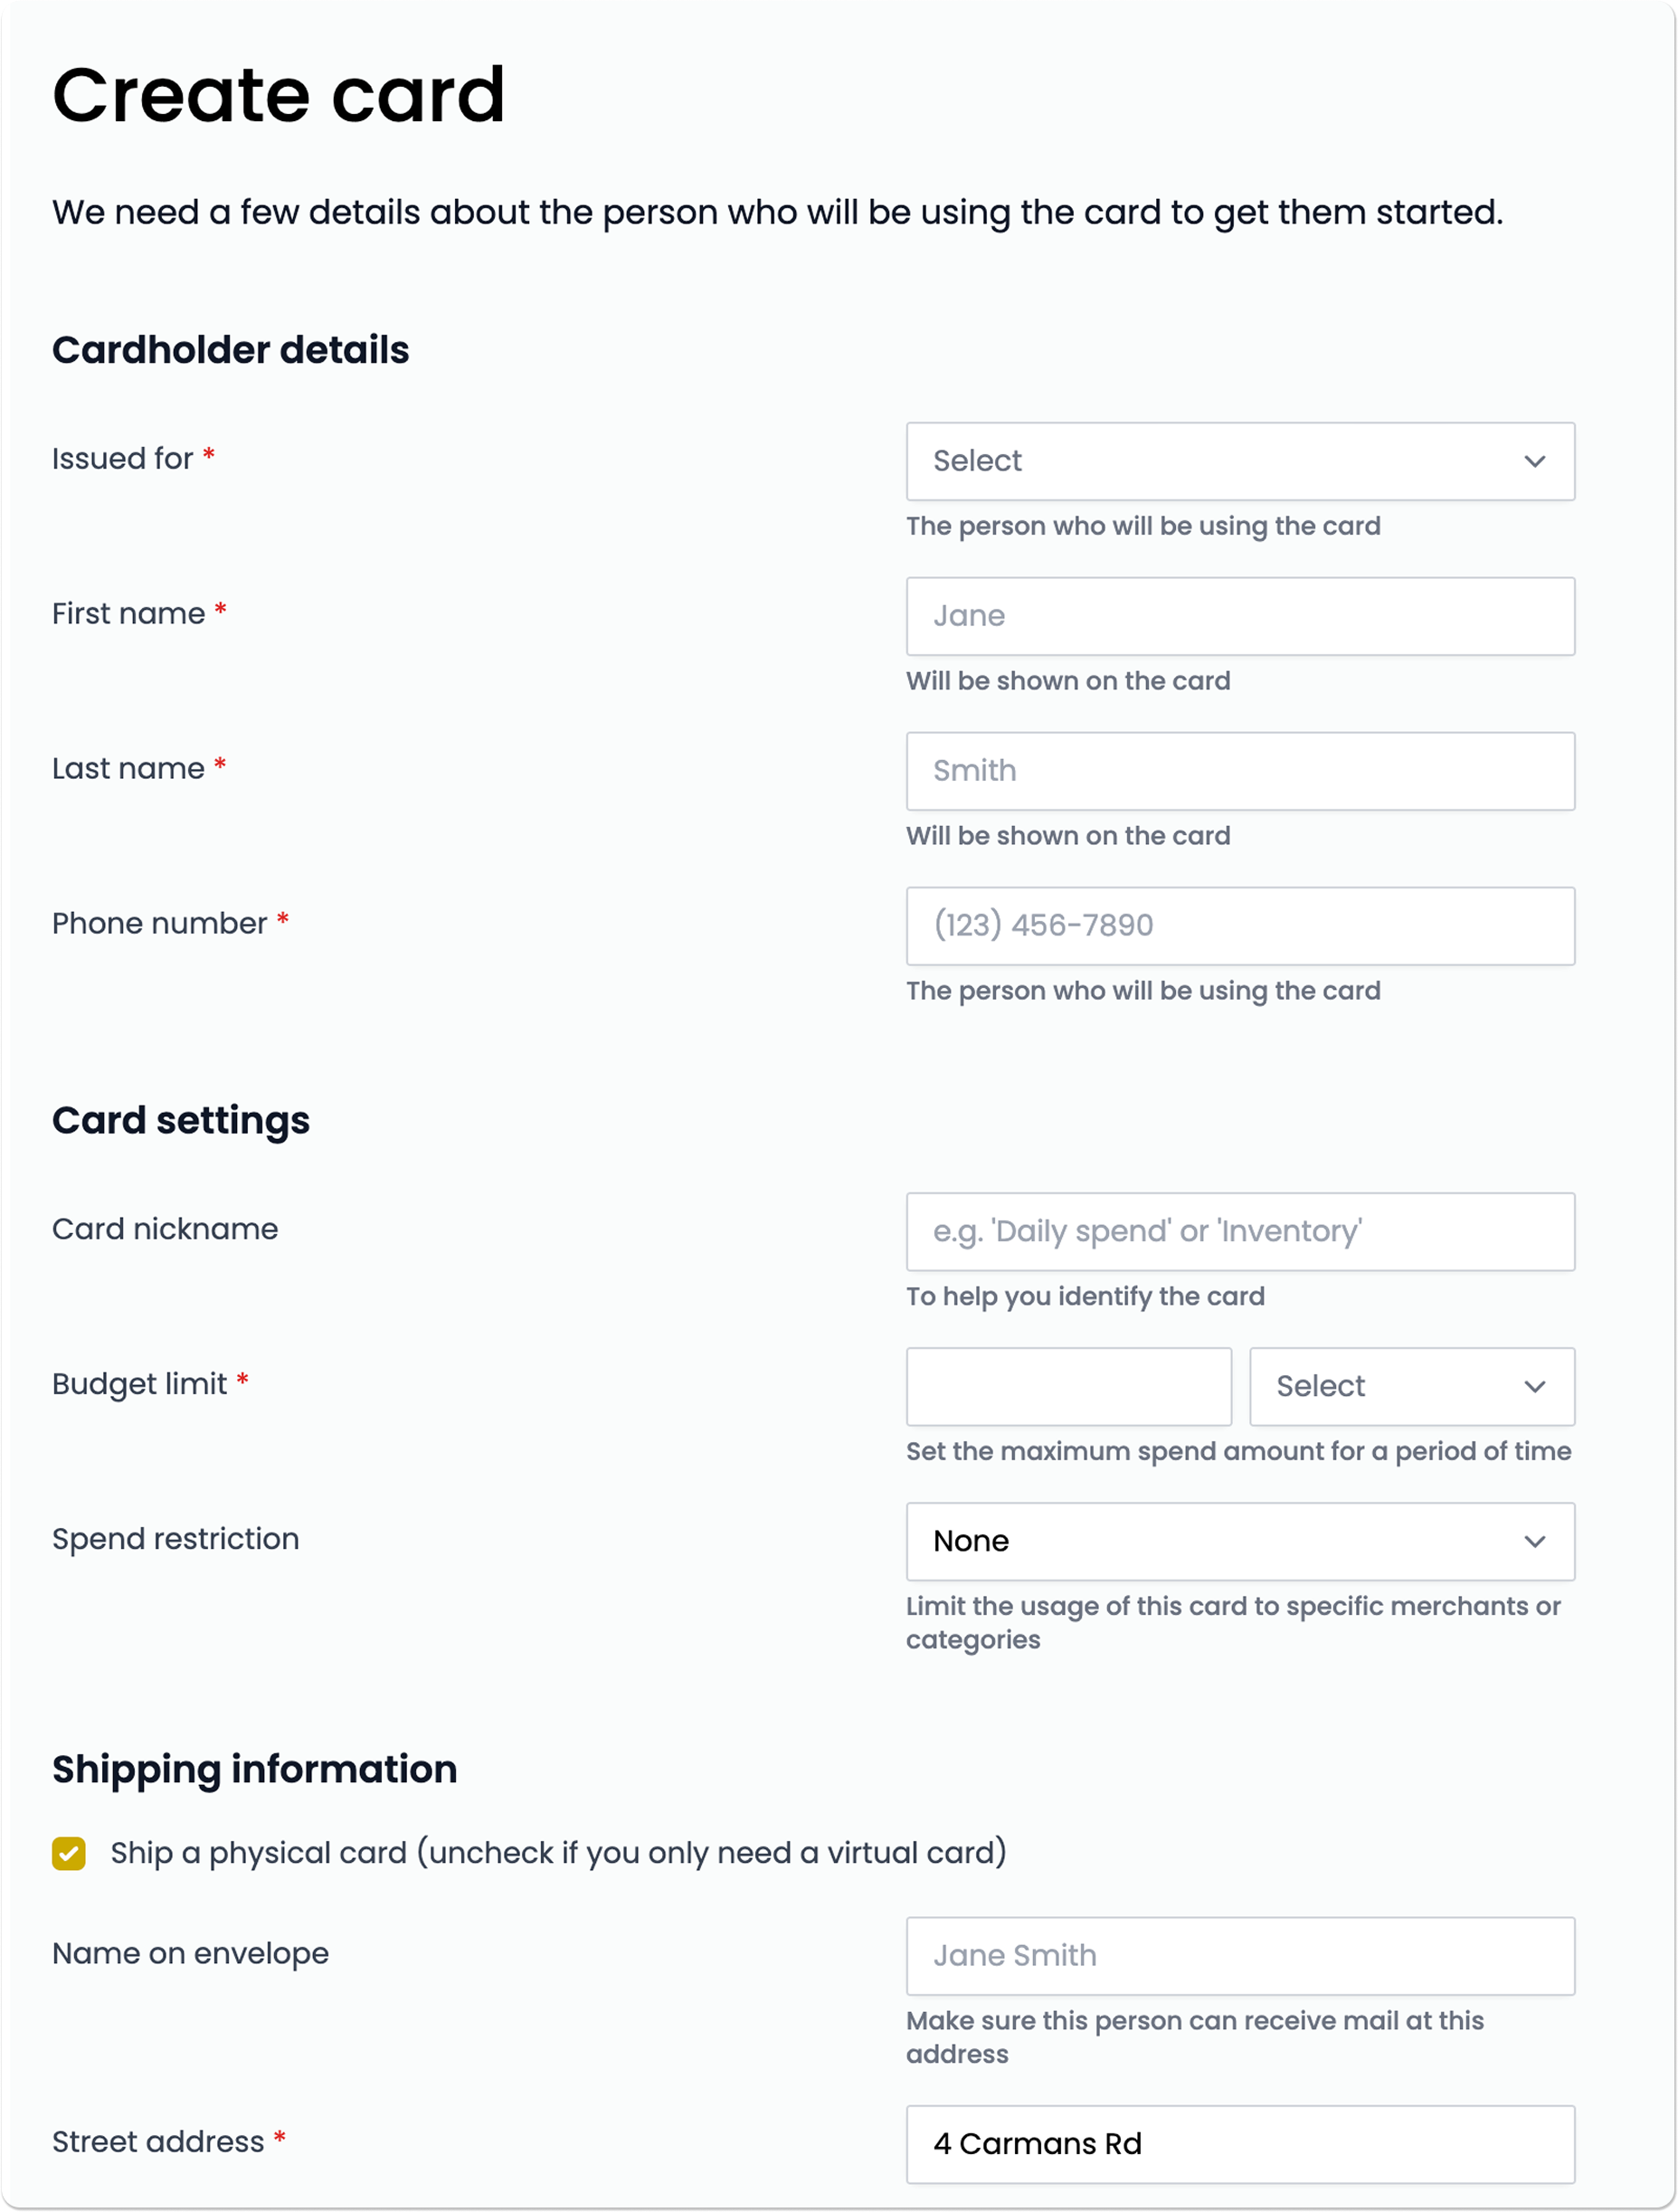Image resolution: width=1678 pixels, height=2212 pixels.
Task: Click the chevron in Budget limit select
Action: pos(1534,1386)
